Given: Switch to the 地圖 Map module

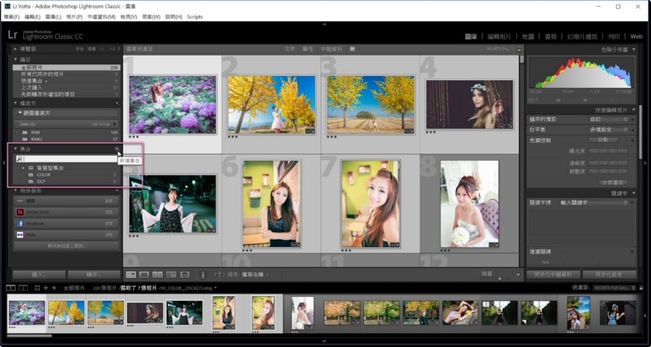Looking at the screenshot, I should point(528,37).
